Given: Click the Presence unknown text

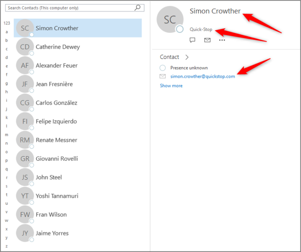Looking at the screenshot, I should 189,68.
